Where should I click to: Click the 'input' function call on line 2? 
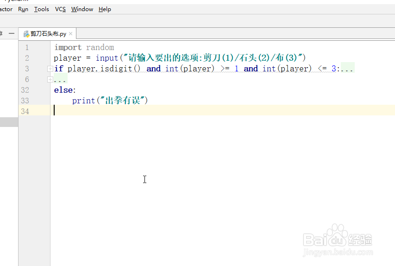click(107, 58)
